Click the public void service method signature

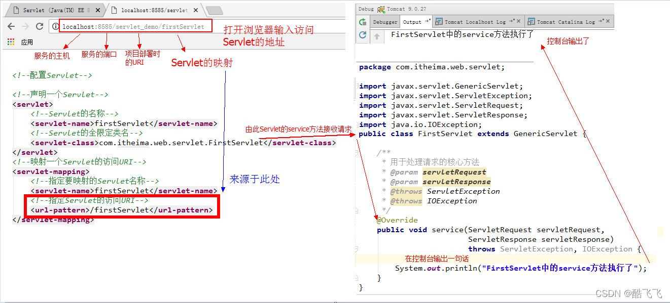coord(490,230)
